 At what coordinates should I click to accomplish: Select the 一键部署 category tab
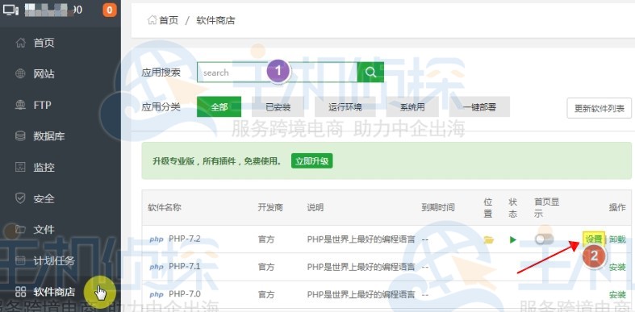pyautogui.click(x=479, y=107)
